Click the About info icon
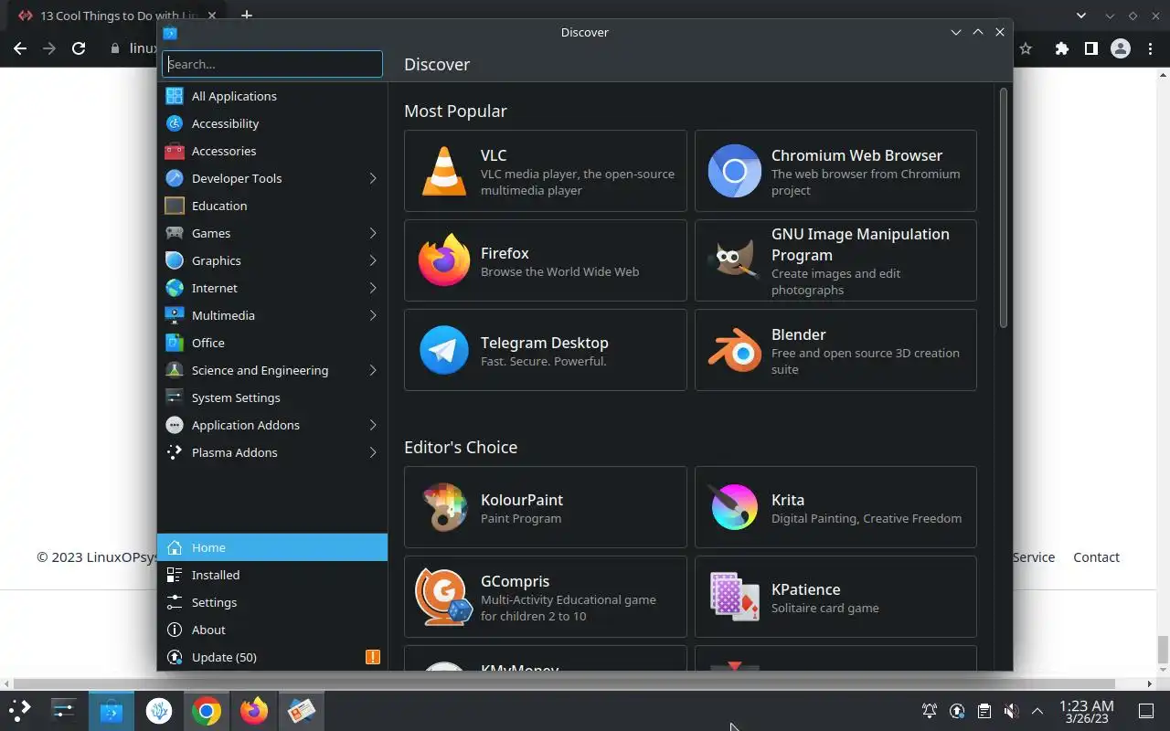 coord(175,630)
